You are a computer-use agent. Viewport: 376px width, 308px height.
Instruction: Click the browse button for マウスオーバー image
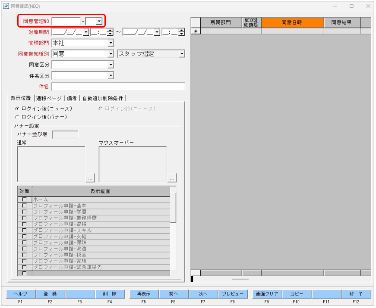pyautogui.click(x=172, y=178)
